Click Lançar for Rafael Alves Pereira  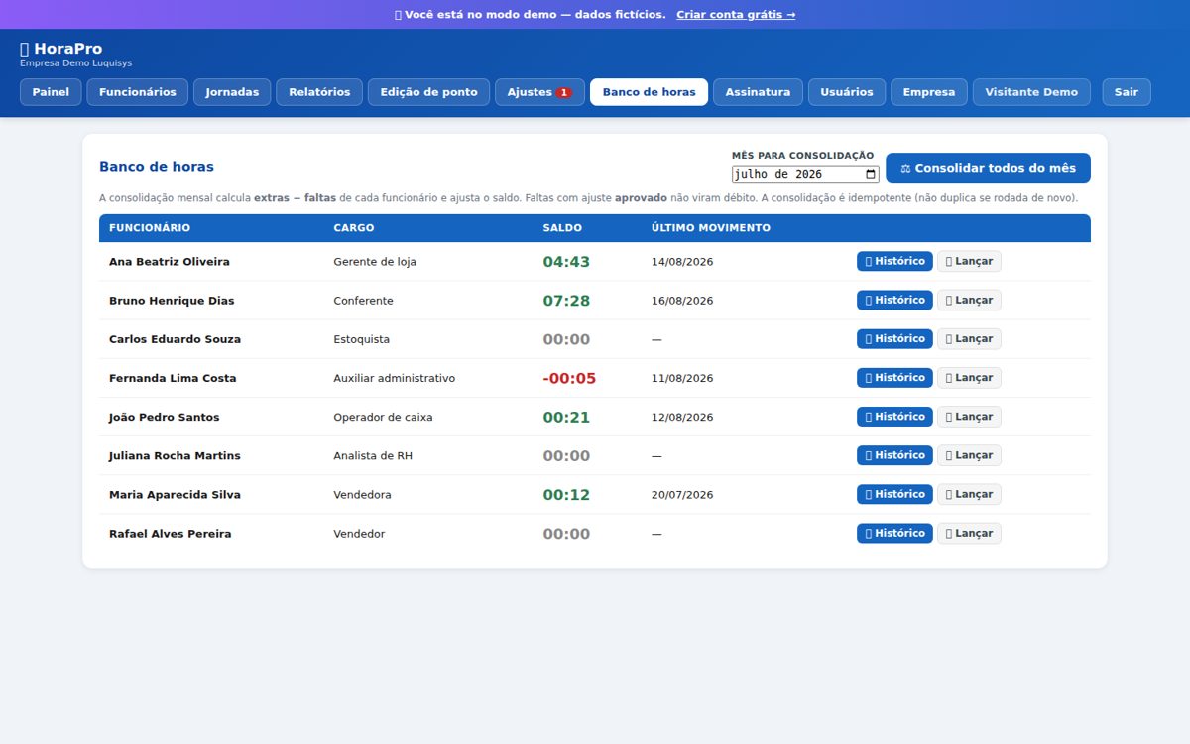[969, 533]
